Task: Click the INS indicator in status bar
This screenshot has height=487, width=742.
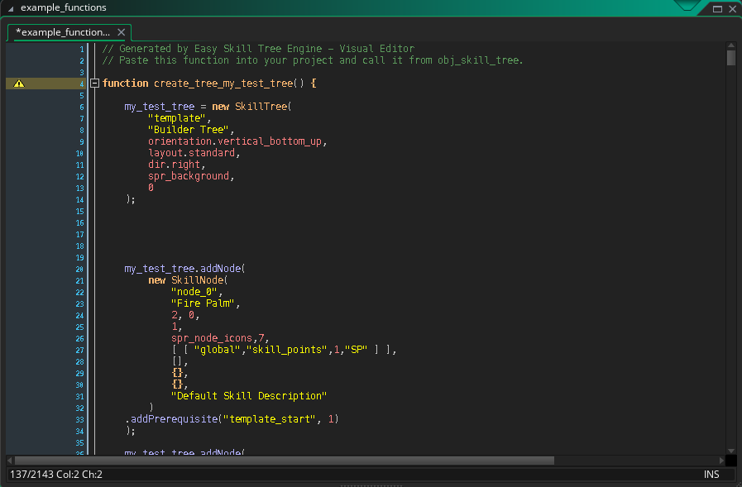Action: pyautogui.click(x=711, y=475)
